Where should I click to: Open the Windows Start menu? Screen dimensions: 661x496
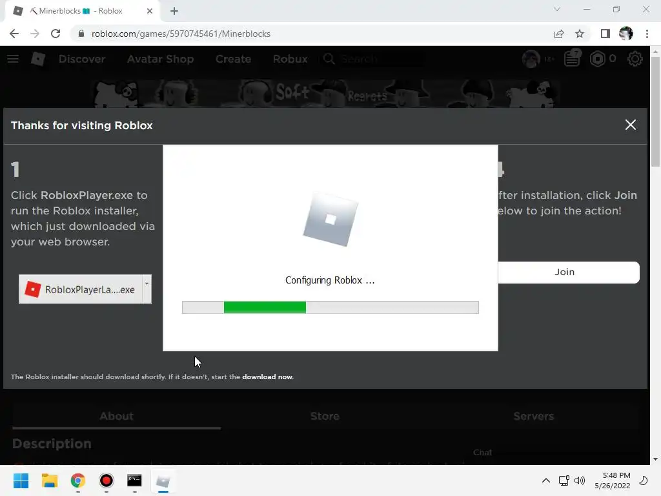pos(21,480)
